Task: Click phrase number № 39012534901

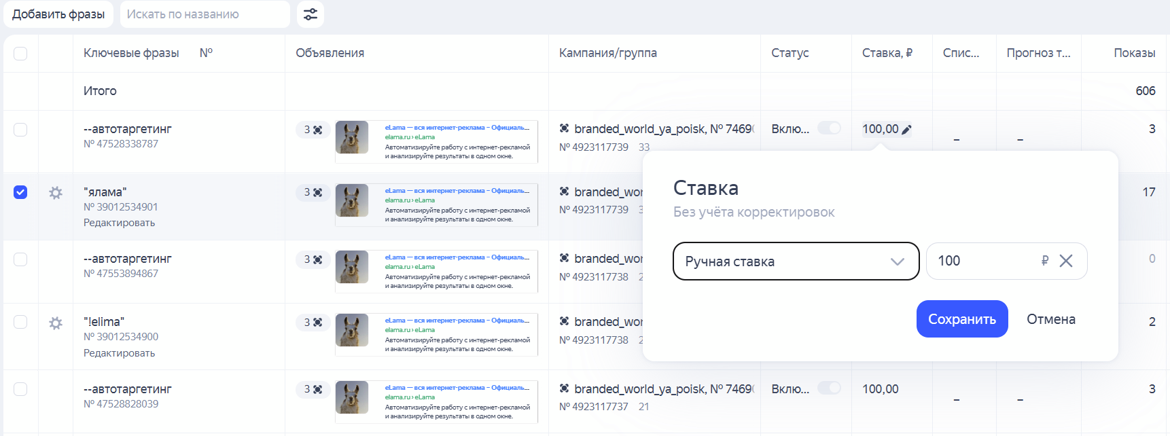Action: coord(120,207)
